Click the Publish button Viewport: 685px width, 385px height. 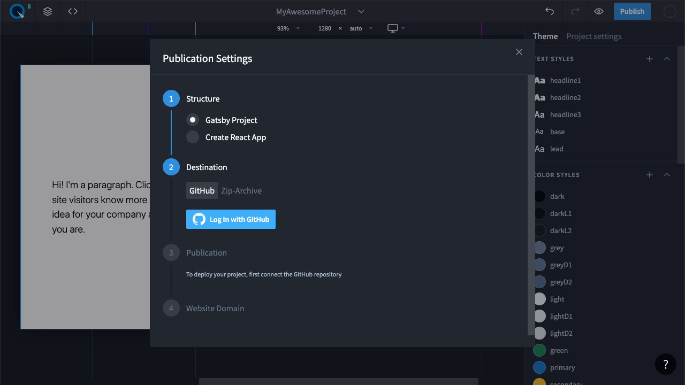[x=632, y=11]
